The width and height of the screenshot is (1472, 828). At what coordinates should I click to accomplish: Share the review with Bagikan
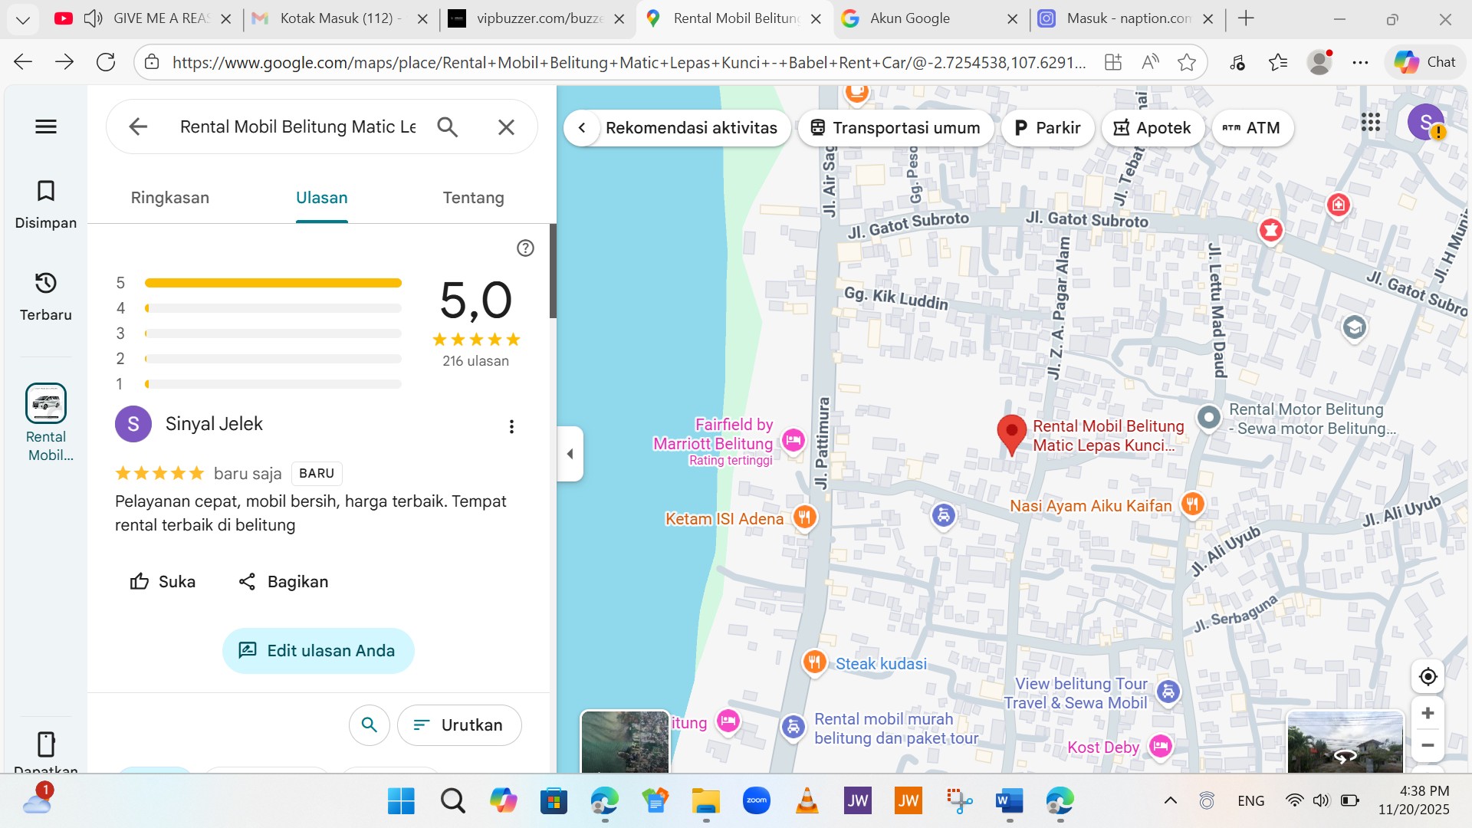[283, 582]
